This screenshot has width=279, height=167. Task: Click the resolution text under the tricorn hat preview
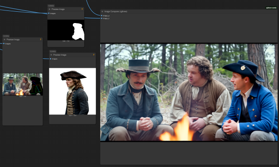[72, 116]
